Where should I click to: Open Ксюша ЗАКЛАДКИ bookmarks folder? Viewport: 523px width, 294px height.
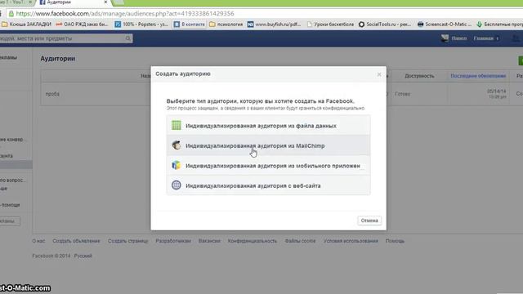(26, 24)
